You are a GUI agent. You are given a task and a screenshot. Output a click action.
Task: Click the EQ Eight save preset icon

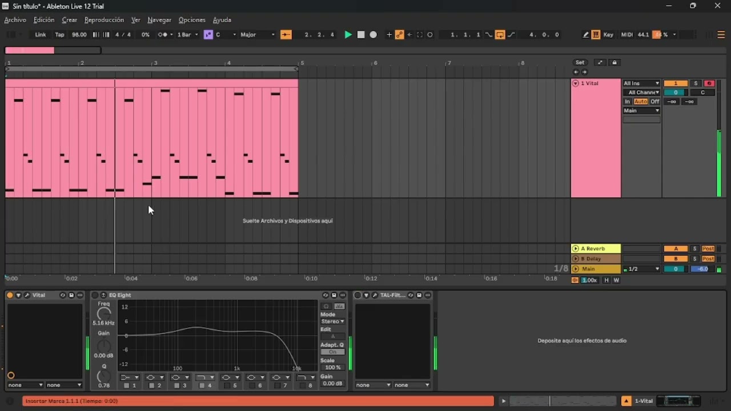pyautogui.click(x=334, y=295)
